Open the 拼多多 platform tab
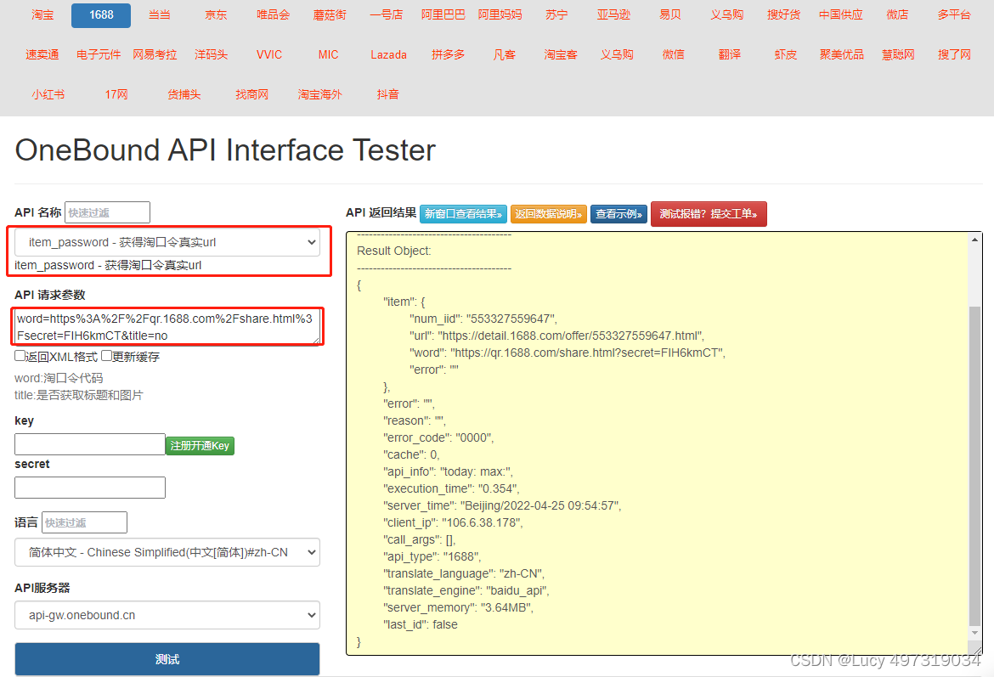994x677 pixels. (x=449, y=54)
